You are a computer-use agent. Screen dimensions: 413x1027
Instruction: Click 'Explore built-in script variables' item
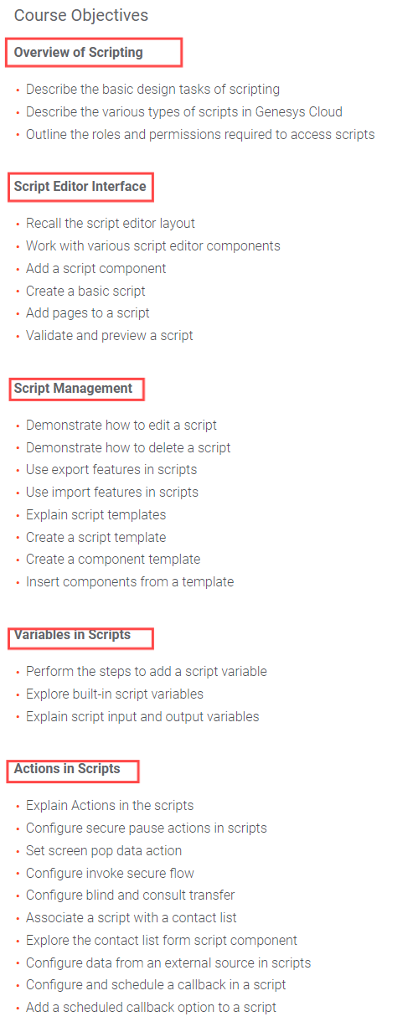(x=115, y=694)
